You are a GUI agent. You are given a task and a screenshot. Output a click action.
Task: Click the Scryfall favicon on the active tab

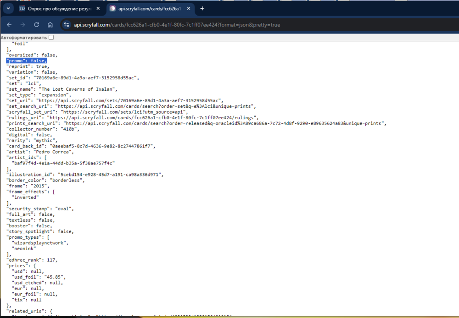(x=113, y=9)
